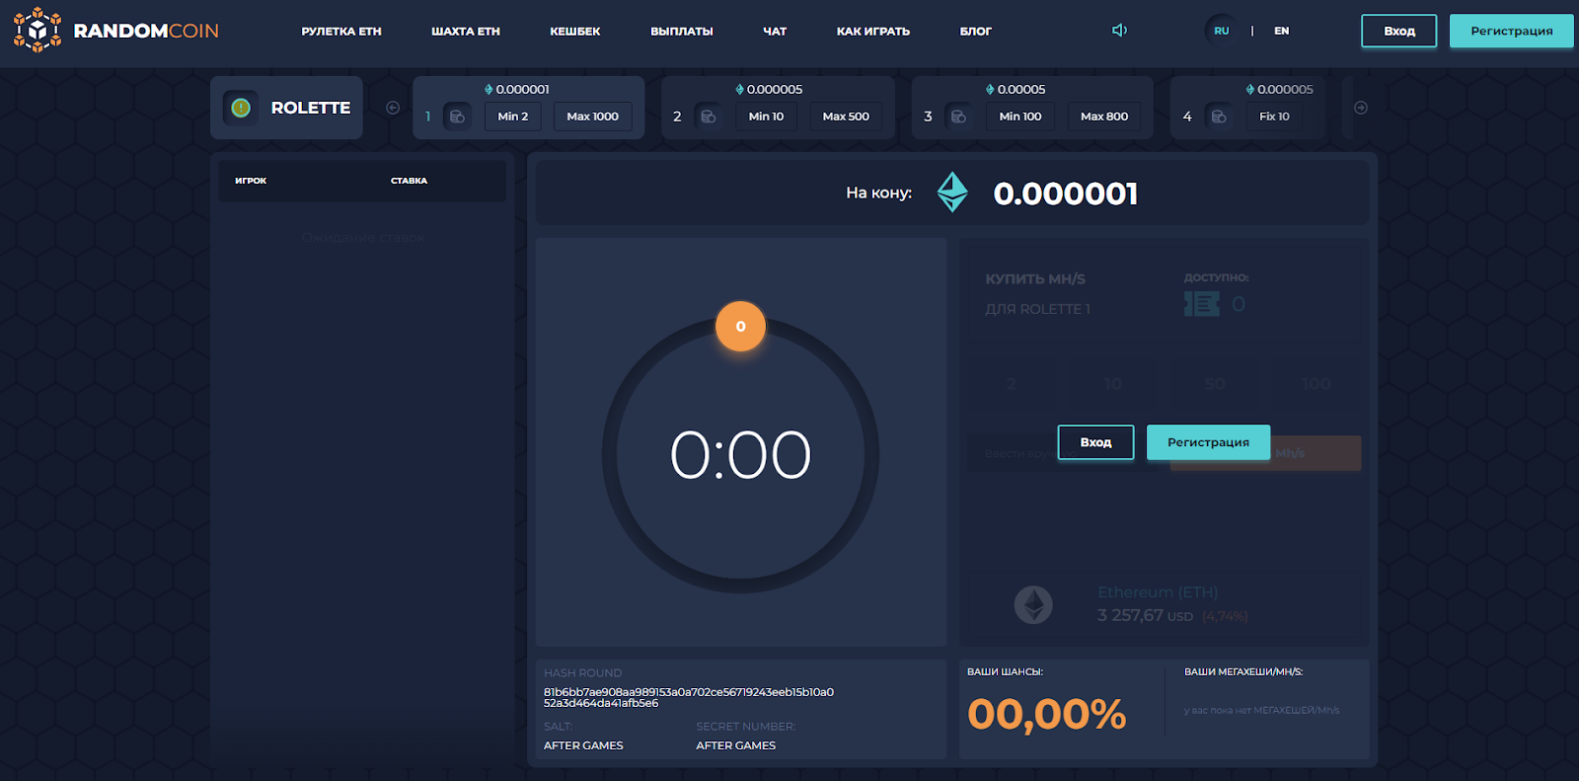Click the coins icon in room 4

click(x=1219, y=117)
